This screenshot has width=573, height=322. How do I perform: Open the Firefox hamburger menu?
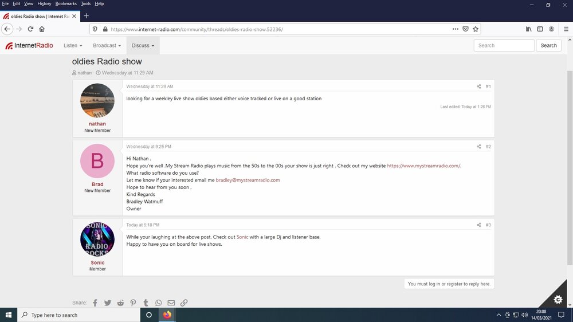(x=566, y=29)
